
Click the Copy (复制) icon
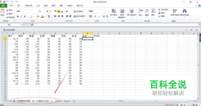click(7, 14)
